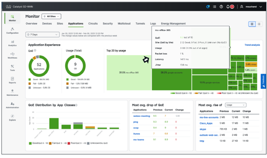Open Administration in the sidebar

[12, 105]
